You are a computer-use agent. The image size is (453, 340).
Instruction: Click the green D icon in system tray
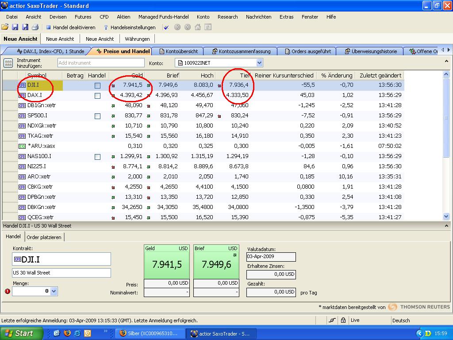(x=428, y=333)
